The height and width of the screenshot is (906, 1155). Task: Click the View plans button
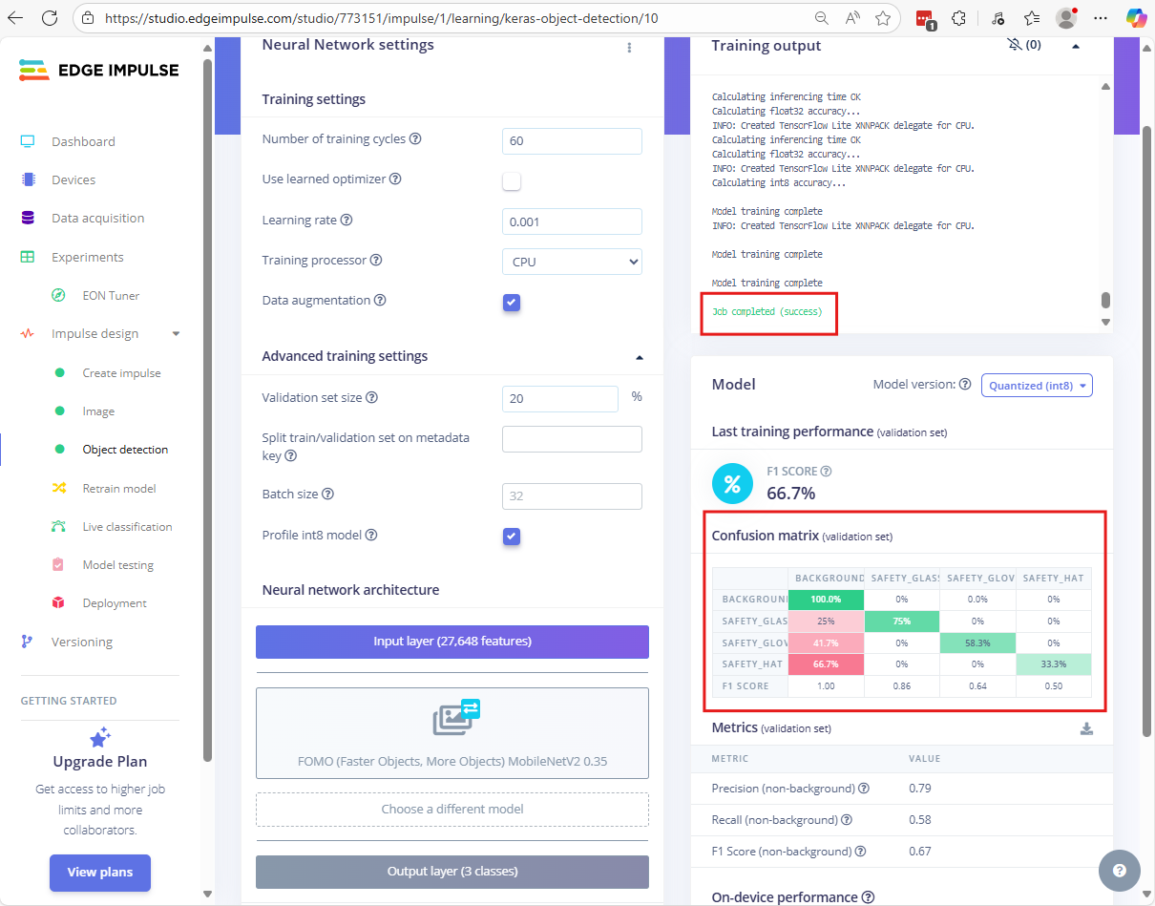[x=100, y=872]
